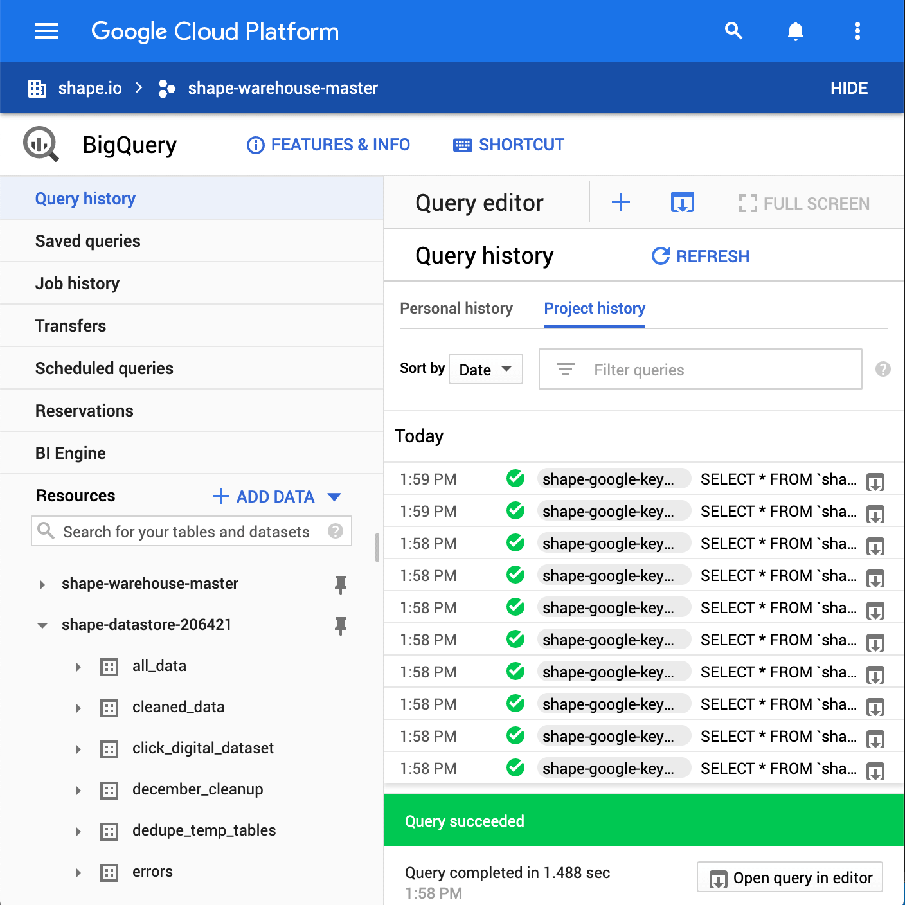This screenshot has height=905, width=905.
Task: Select the errors dataset name
Action: (x=152, y=872)
